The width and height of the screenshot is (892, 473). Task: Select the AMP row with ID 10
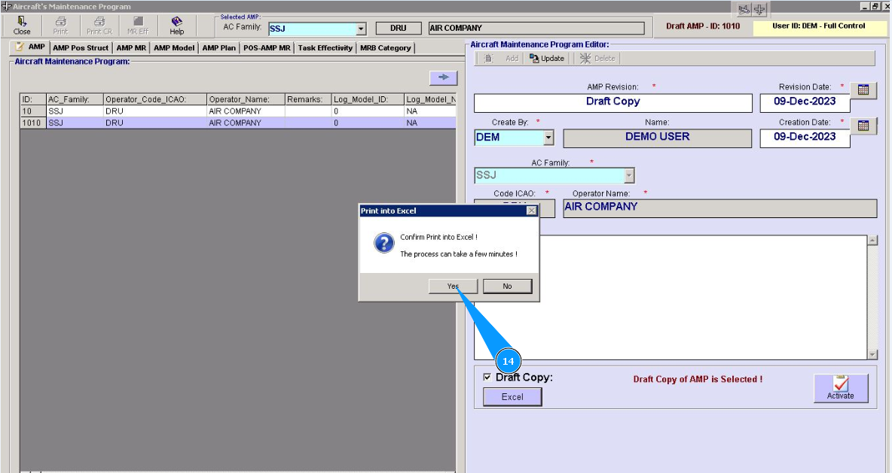[238, 111]
